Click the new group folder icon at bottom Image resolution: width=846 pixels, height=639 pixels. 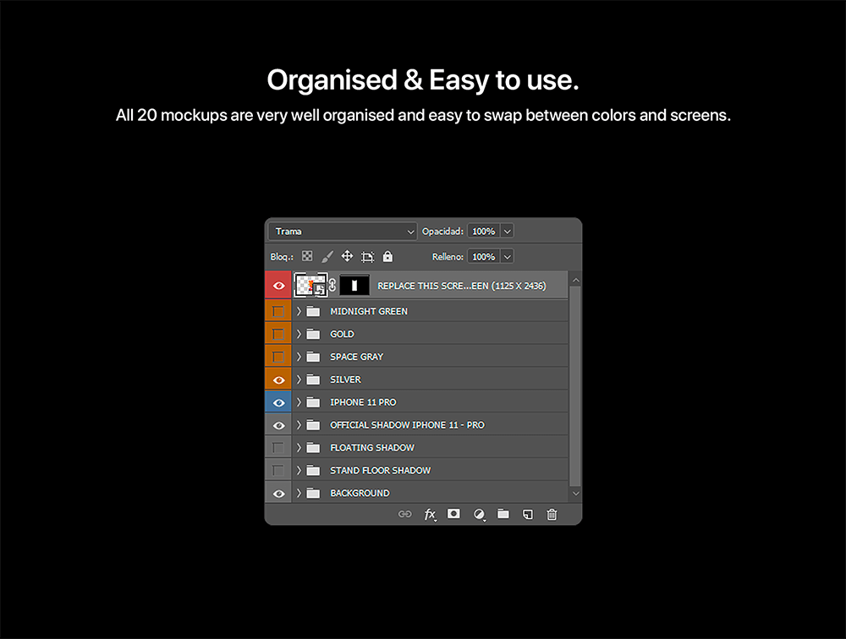pos(503,514)
